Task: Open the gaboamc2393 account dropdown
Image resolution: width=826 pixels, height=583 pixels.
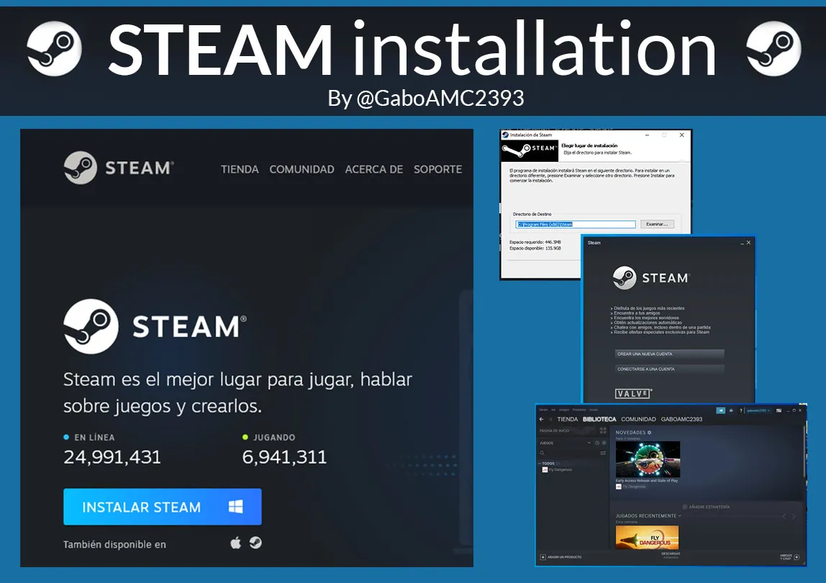Action: pos(758,410)
